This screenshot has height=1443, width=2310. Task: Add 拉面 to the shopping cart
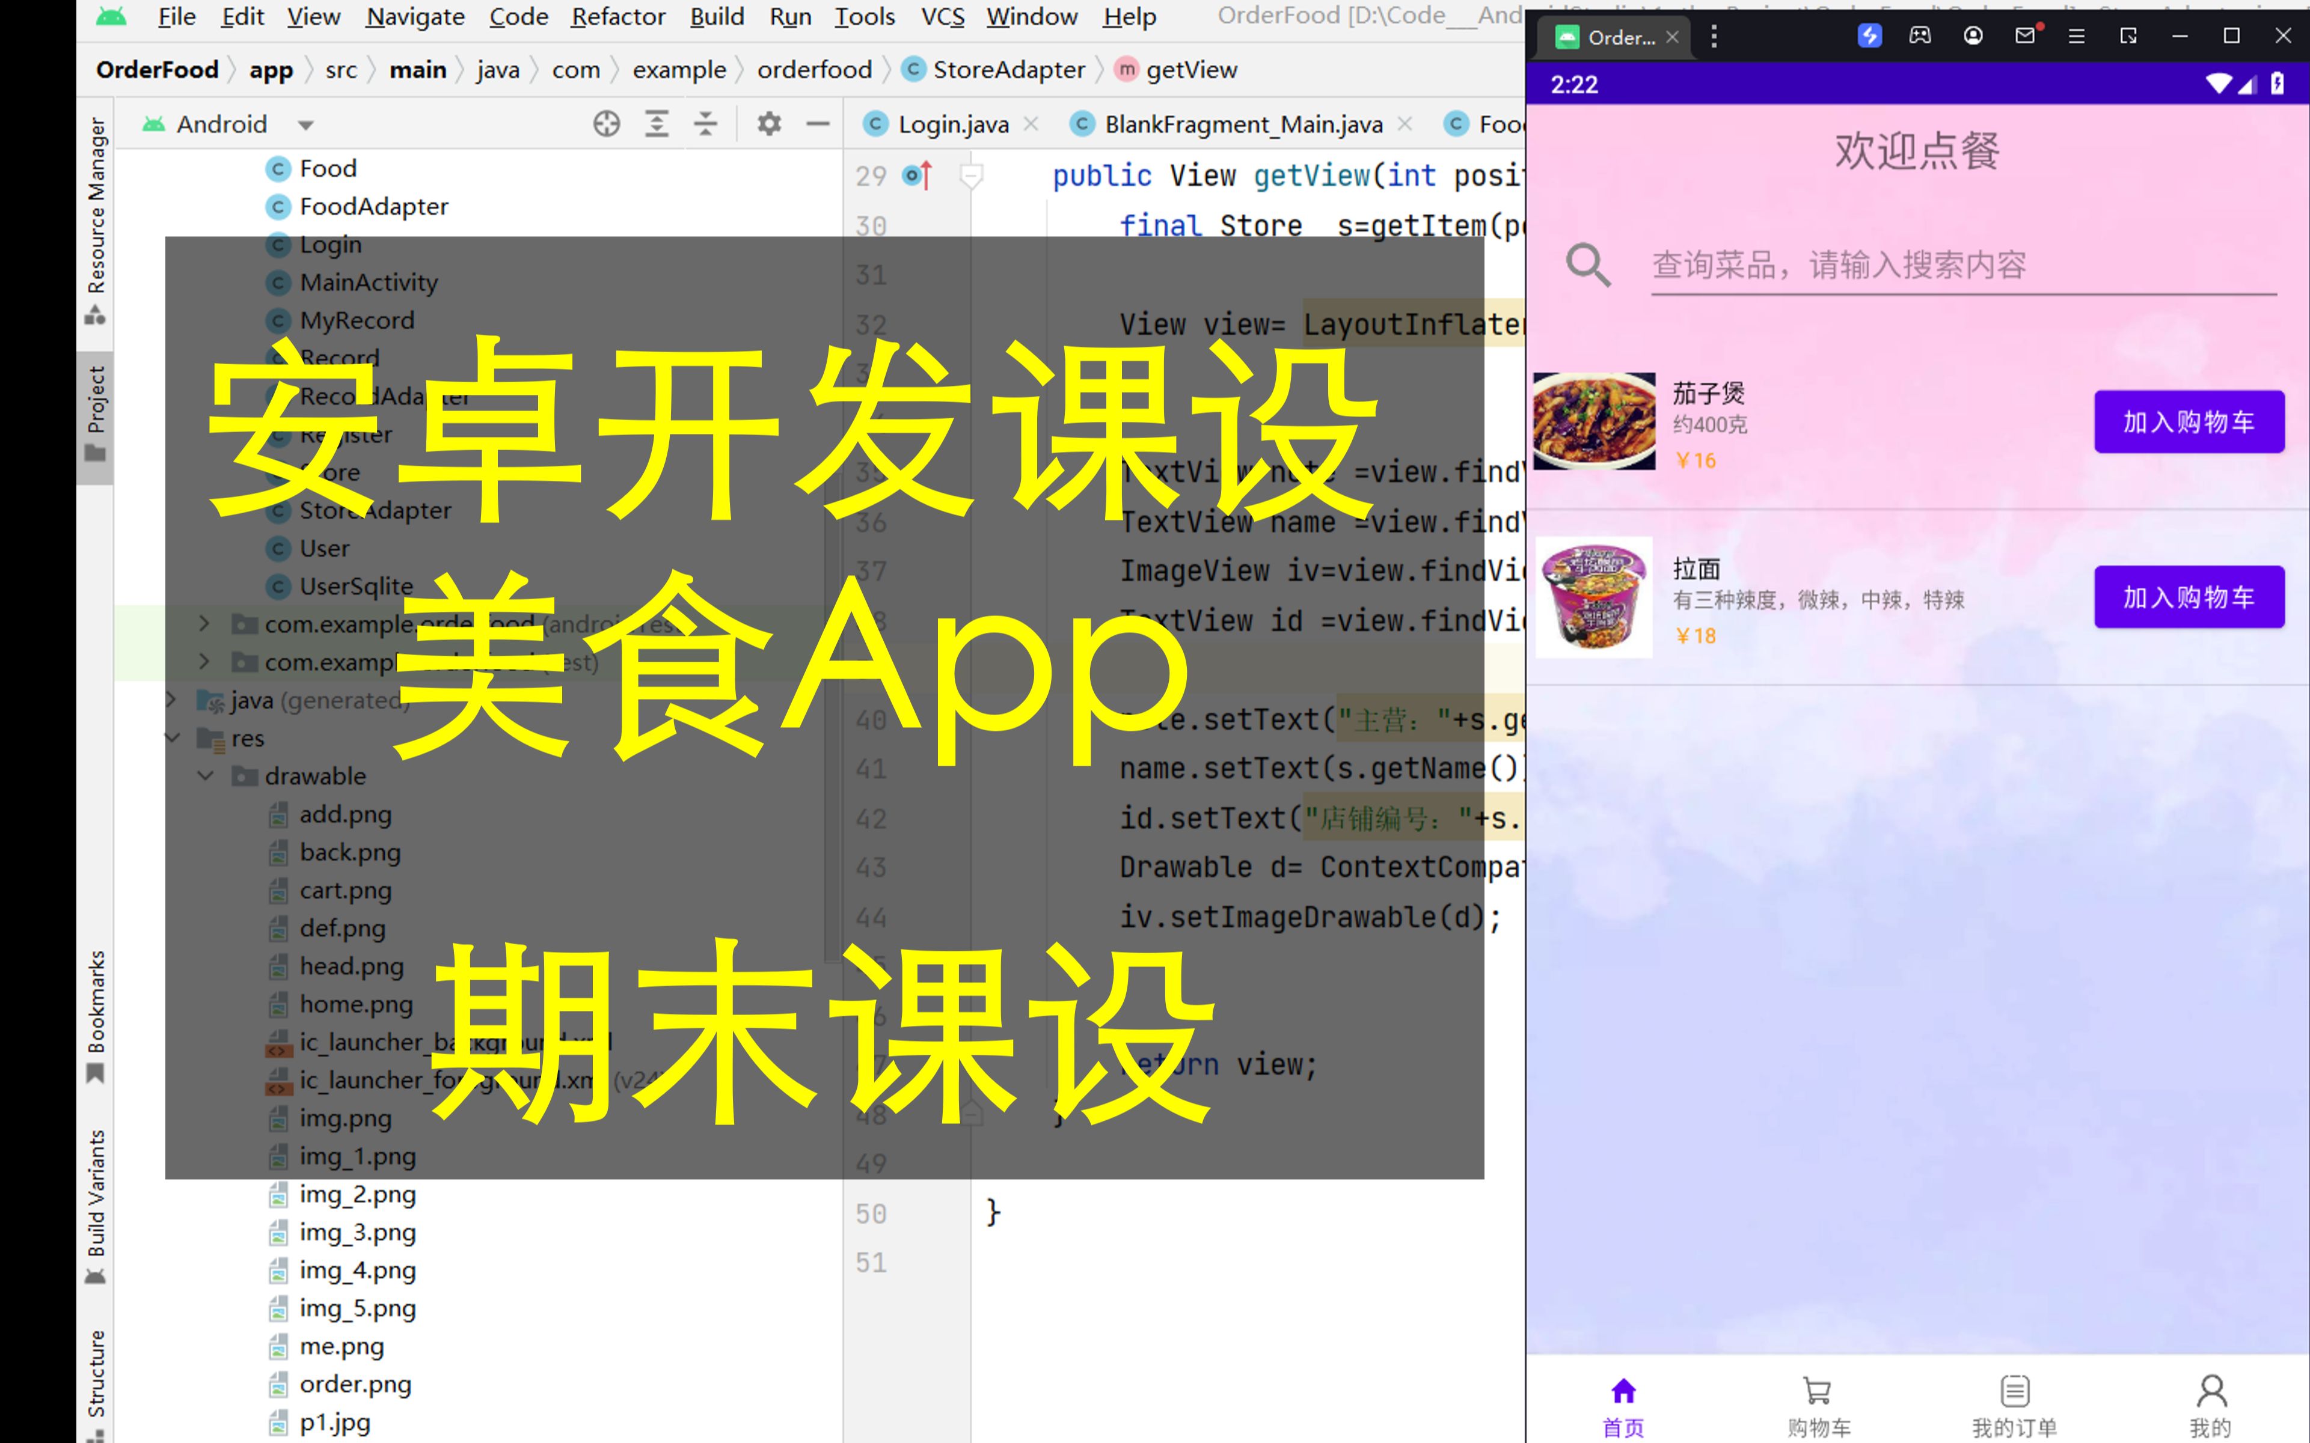(2189, 597)
